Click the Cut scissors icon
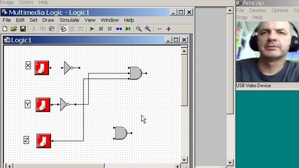This screenshot has width=299, height=168. 34,29
